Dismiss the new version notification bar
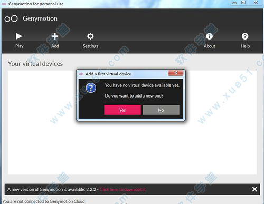Viewport: 264px width, 204px height. tap(254, 189)
